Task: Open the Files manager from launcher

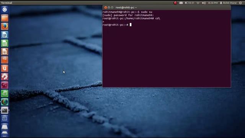Action: (x=5, y=18)
